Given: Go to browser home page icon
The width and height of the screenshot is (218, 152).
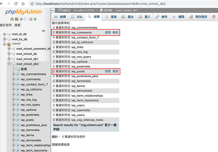Looking at the screenshot, I should pos(23,4).
